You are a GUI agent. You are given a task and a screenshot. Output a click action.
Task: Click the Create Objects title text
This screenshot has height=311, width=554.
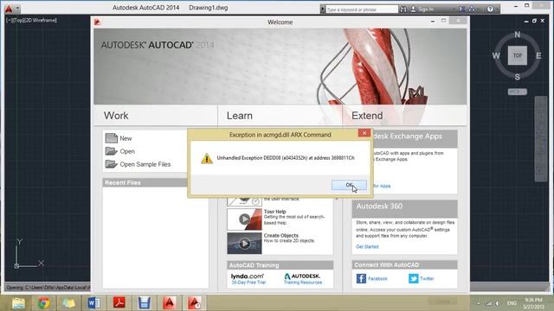click(x=280, y=236)
